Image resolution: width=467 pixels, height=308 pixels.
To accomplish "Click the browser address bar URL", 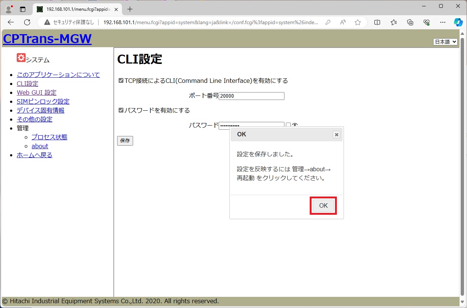I will (x=211, y=22).
